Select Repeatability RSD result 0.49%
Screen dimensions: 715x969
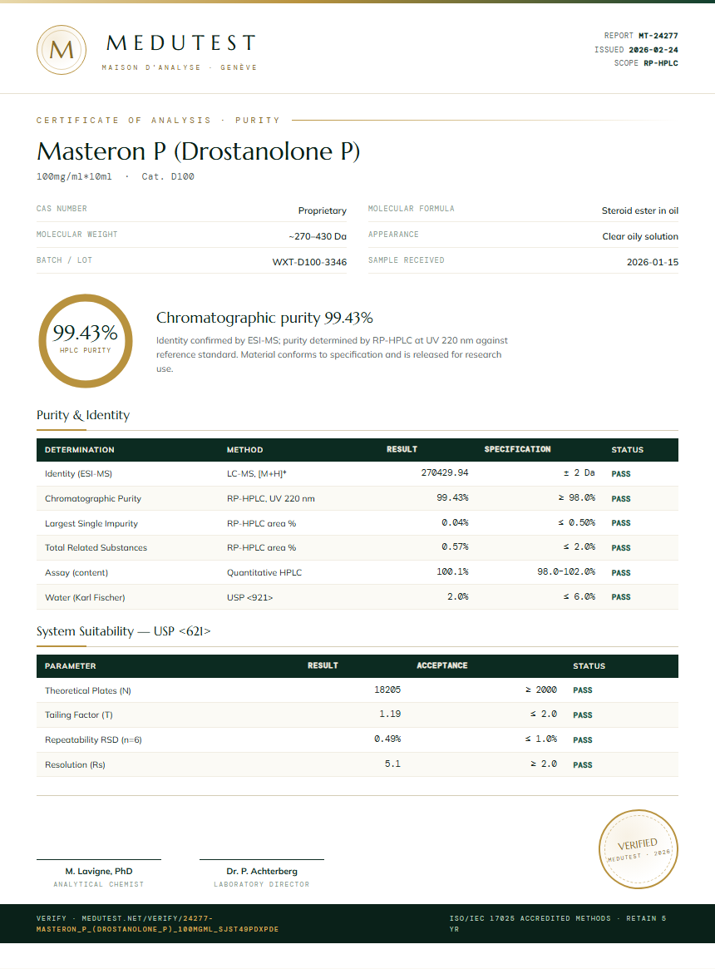[x=387, y=739]
